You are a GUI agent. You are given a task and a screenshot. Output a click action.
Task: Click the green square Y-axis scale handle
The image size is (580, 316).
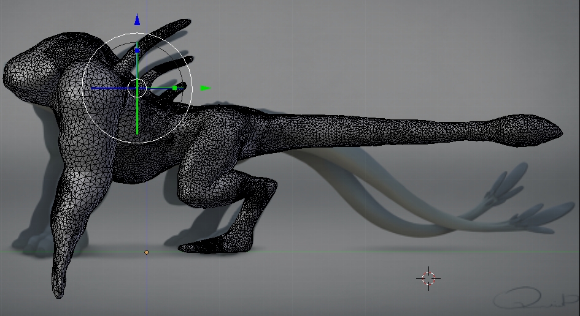[x=174, y=88]
